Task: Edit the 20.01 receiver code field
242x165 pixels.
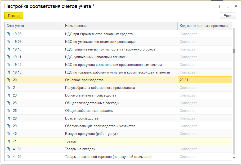Action: click(205, 80)
